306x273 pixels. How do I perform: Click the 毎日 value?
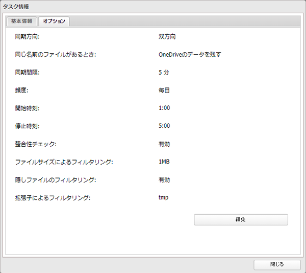(164, 90)
